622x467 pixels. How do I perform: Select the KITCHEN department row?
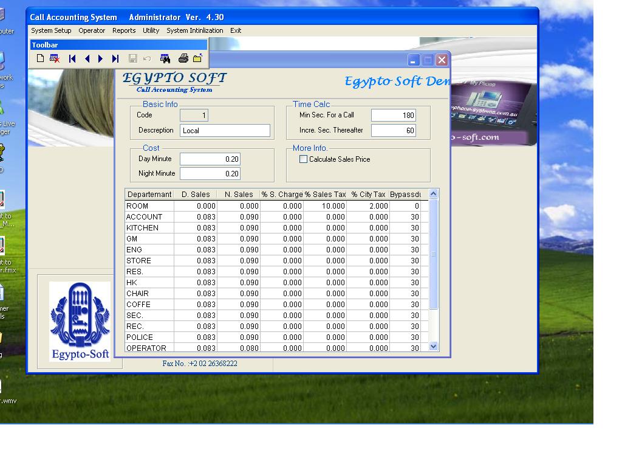(x=276, y=228)
